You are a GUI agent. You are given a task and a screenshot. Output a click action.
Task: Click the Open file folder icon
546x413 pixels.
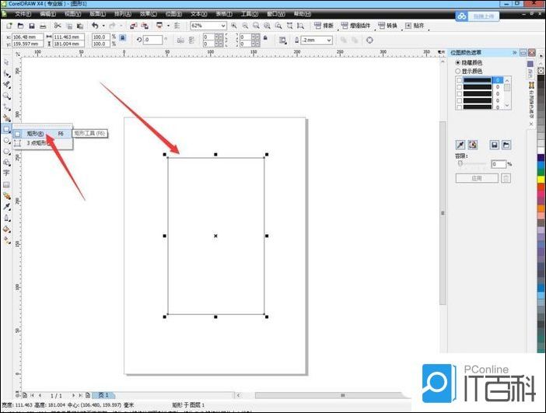coord(20,26)
